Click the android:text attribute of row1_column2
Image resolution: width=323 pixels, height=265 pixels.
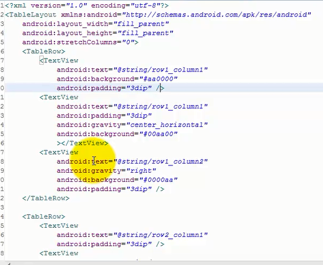83,161
